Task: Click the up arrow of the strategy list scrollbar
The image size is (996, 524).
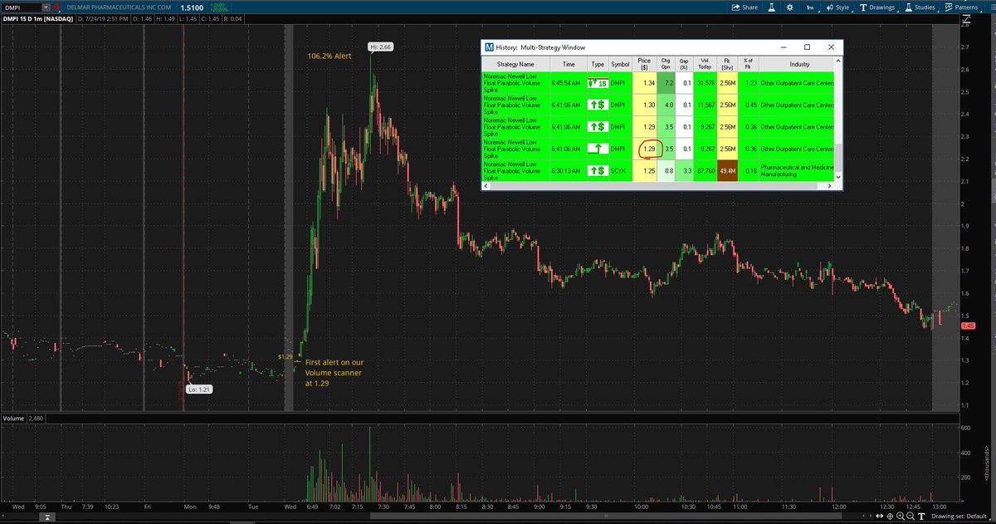Action: click(838, 61)
